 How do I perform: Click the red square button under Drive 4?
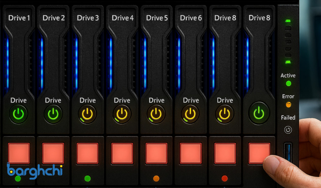click(122, 153)
